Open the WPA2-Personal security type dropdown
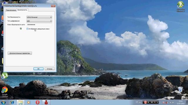This screenshot has width=188, height=105. (39, 17)
